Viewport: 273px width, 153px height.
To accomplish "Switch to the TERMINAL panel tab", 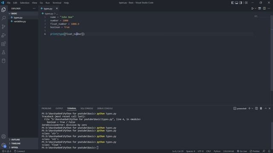I will (72, 108).
